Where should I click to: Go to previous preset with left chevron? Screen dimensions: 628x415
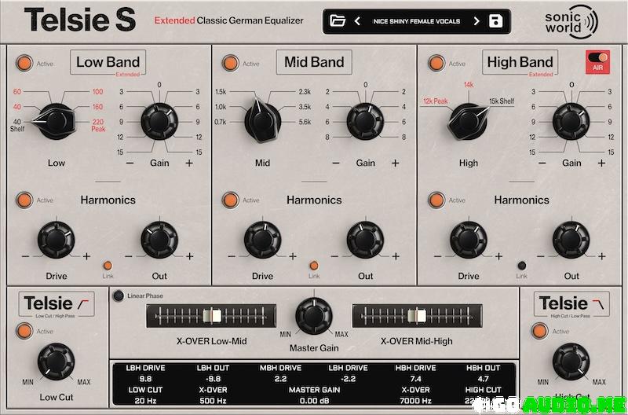tap(357, 21)
